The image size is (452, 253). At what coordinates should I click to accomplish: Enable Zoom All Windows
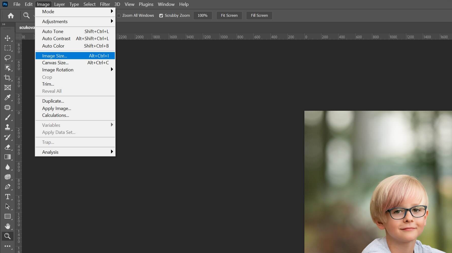point(119,15)
